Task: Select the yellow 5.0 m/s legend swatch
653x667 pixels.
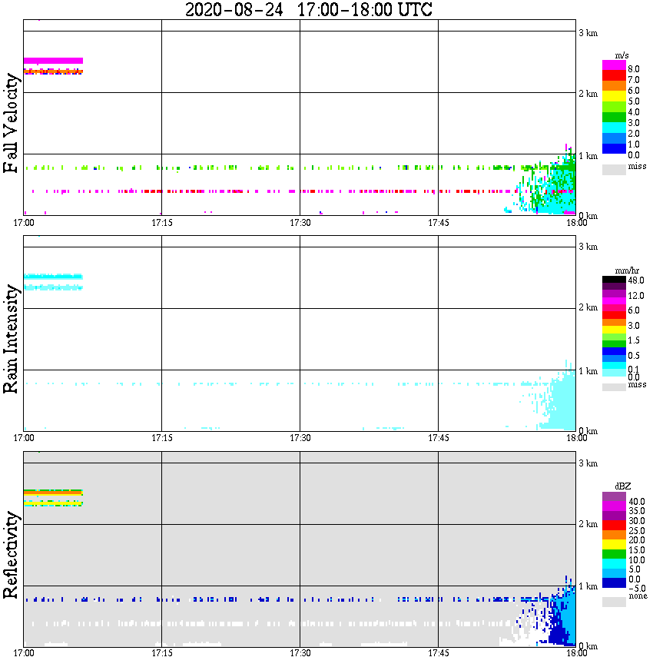Action: (614, 97)
